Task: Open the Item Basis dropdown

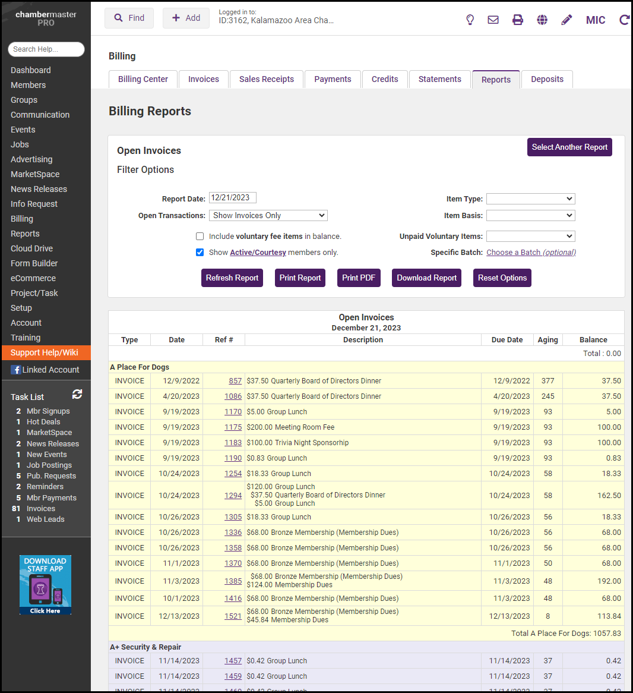Action: 530,215
